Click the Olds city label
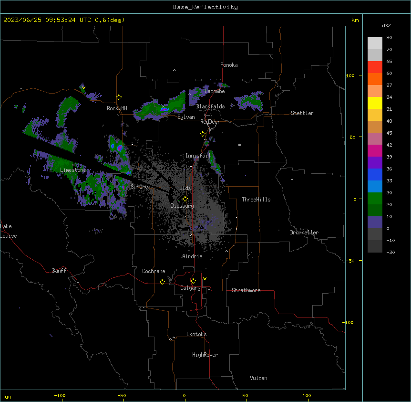The width and height of the screenshot is (411, 402). pyautogui.click(x=185, y=188)
